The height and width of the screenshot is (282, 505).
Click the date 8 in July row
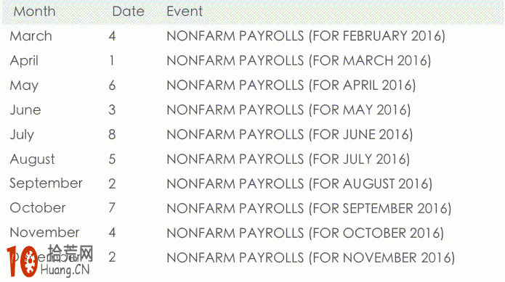coord(112,135)
